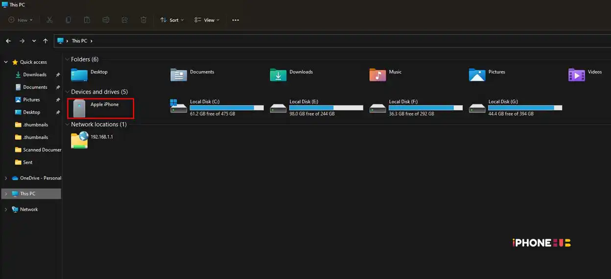Go back using the Back arrow
Viewport: 611px width, 279px height.
(x=8, y=41)
